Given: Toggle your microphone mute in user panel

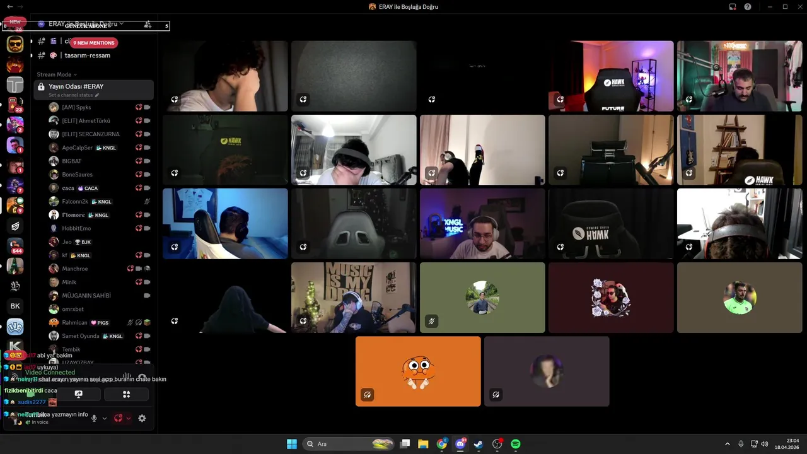Looking at the screenshot, I should [94, 418].
